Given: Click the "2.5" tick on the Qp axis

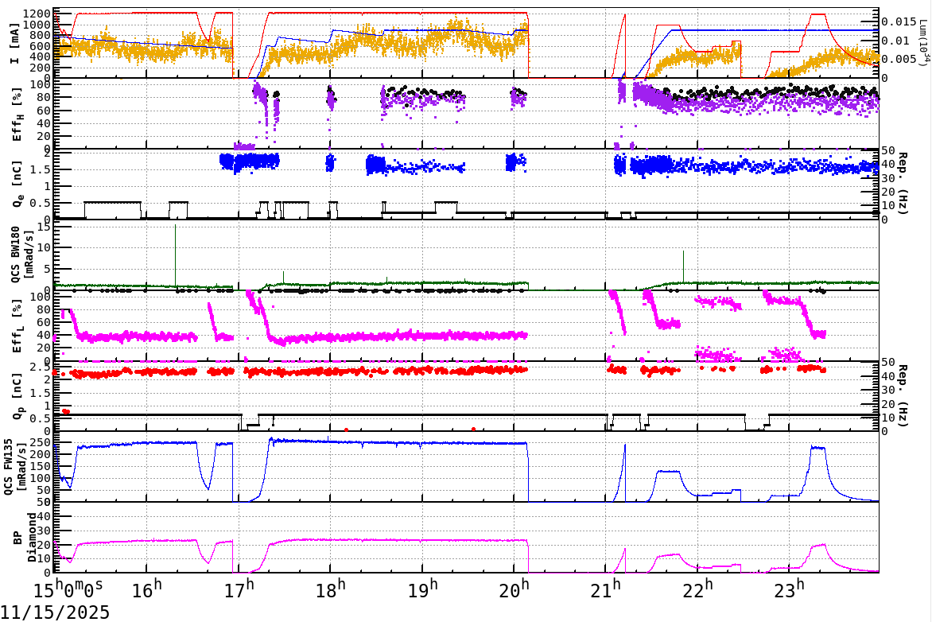Looking at the screenshot, I should click(41, 367).
